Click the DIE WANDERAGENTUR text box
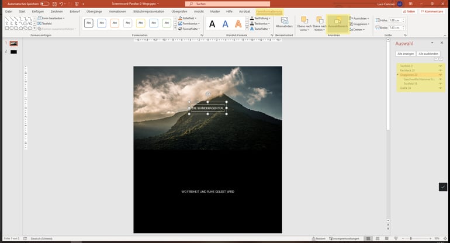Image resolution: width=450 pixels, height=243 pixels. click(208, 108)
